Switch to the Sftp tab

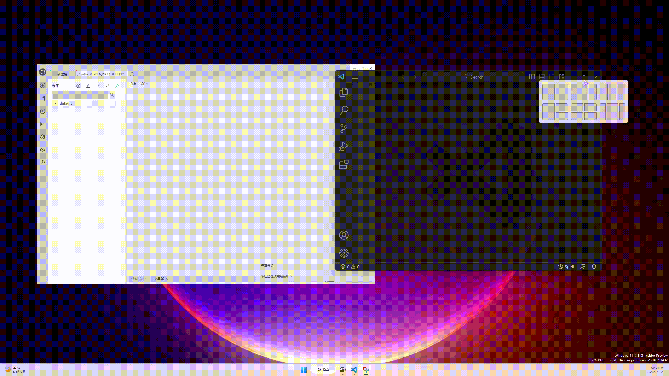click(144, 84)
